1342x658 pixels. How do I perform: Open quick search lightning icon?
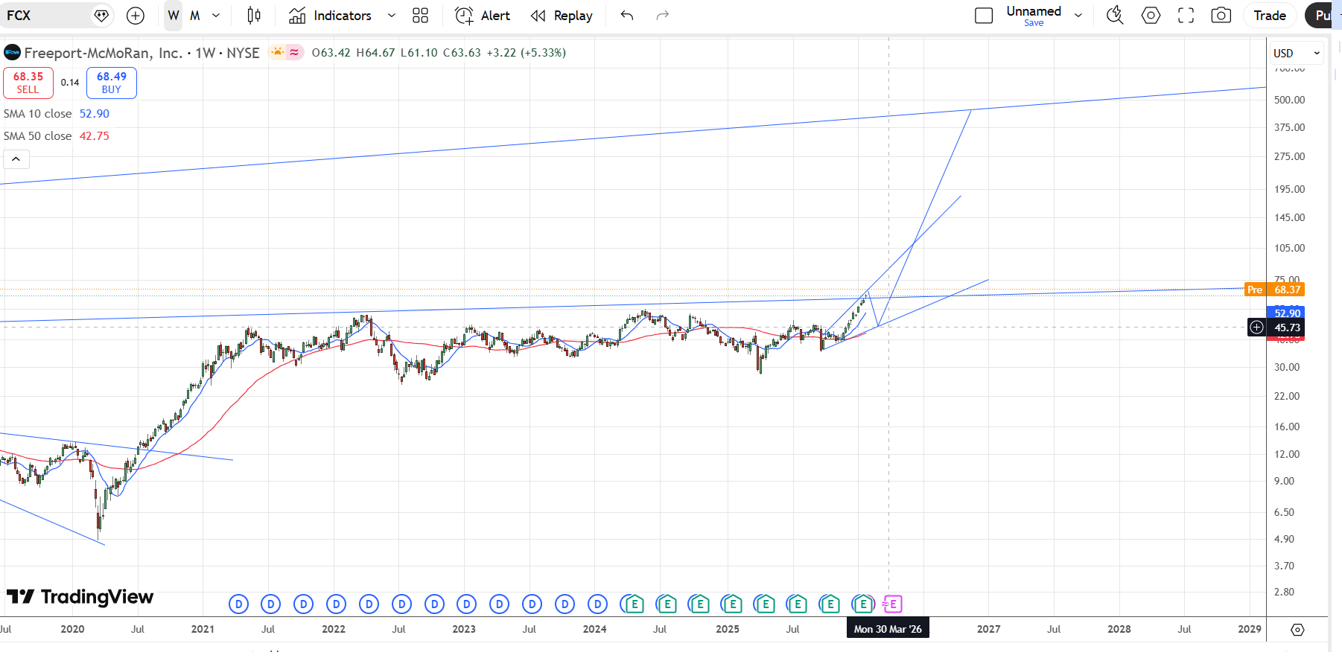coord(1115,16)
